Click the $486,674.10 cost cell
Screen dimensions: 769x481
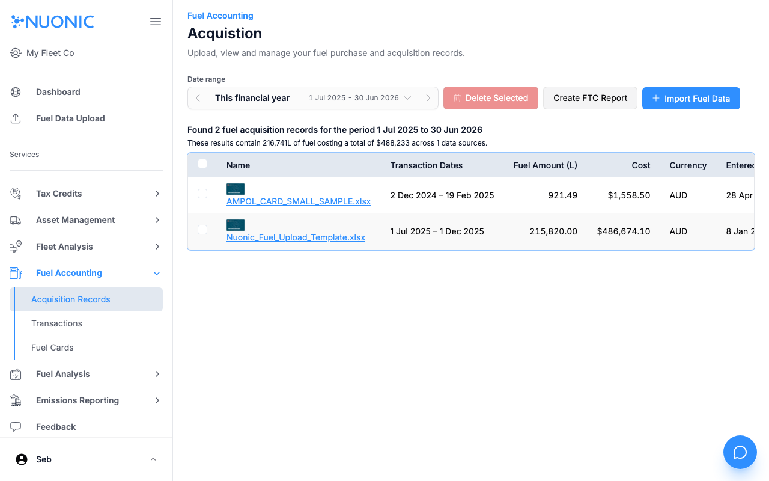click(624, 231)
